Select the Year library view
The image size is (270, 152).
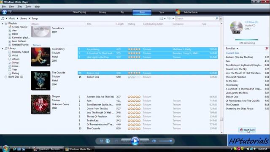[x=14, y=70]
